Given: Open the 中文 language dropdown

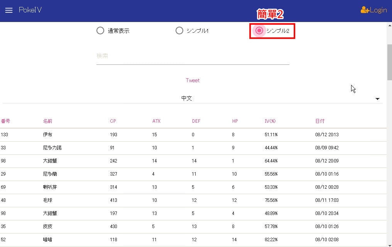Looking at the screenshot, I should coord(187,98).
